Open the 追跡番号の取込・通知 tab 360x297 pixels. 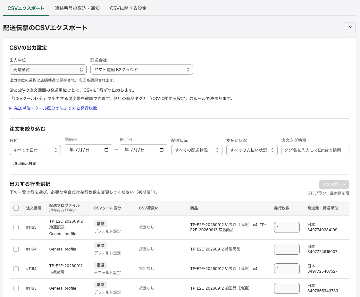click(x=77, y=8)
